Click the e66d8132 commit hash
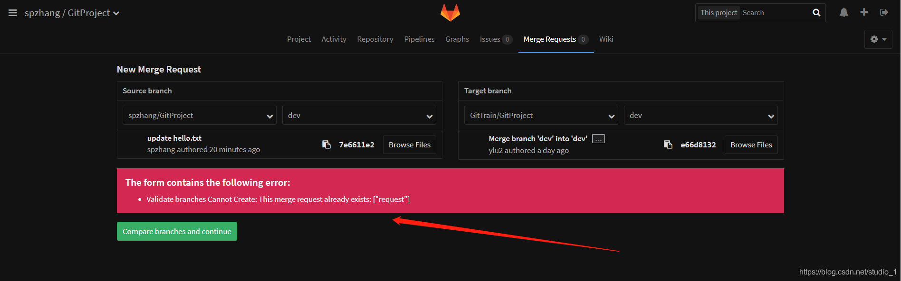The height and width of the screenshot is (281, 901). (x=698, y=145)
